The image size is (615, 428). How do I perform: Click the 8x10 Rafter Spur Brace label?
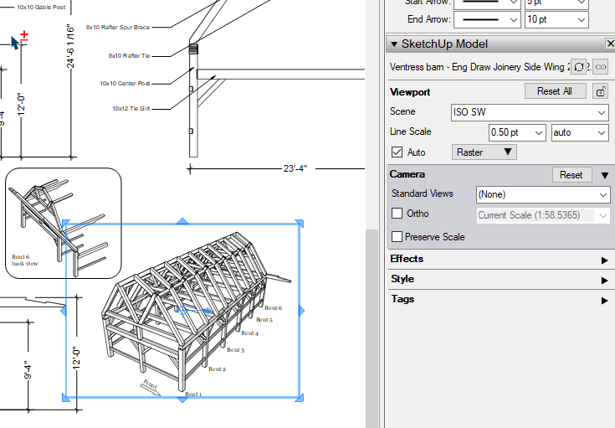coord(118,27)
